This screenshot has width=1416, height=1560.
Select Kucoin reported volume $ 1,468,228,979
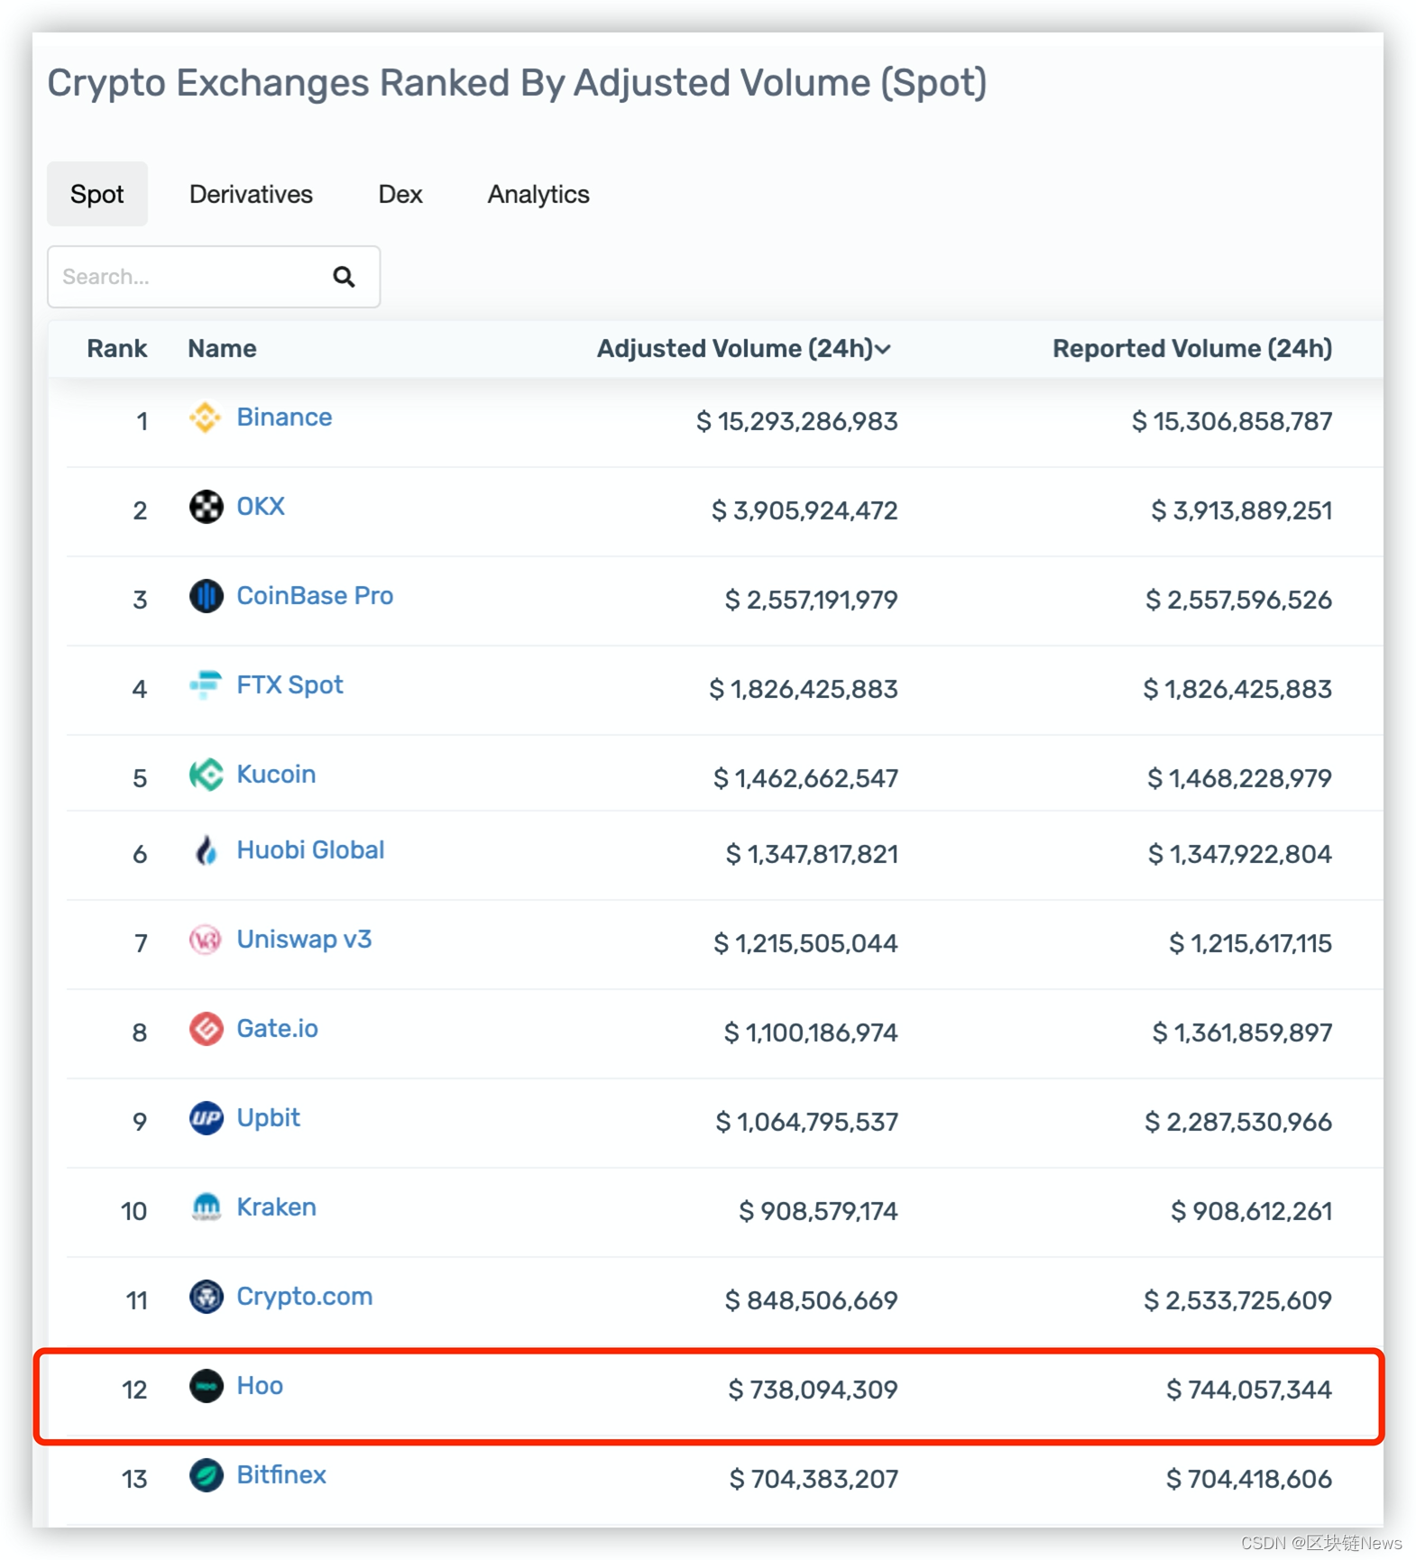(x=1239, y=778)
